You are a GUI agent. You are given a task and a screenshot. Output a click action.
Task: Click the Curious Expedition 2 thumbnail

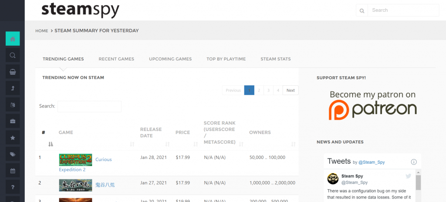(75, 160)
